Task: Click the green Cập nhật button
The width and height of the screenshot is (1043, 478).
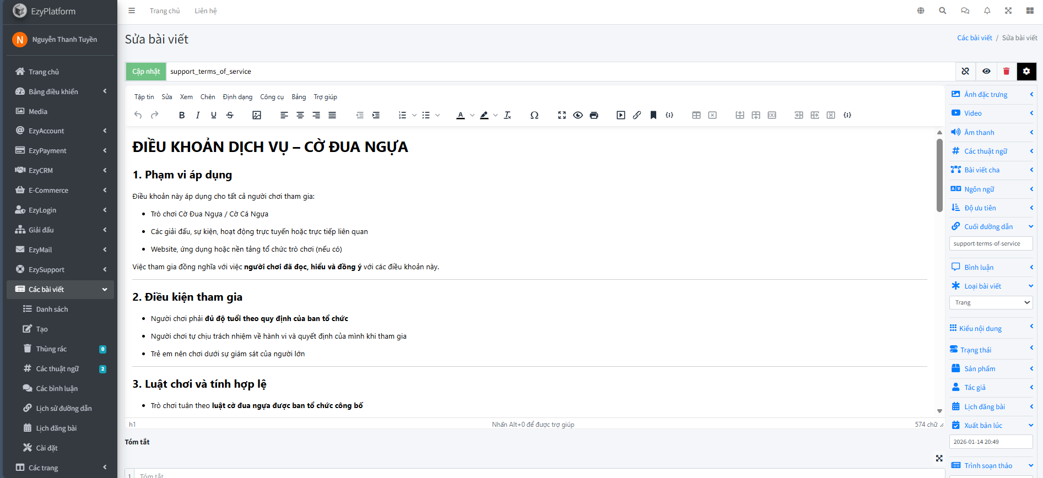Action: tap(146, 71)
